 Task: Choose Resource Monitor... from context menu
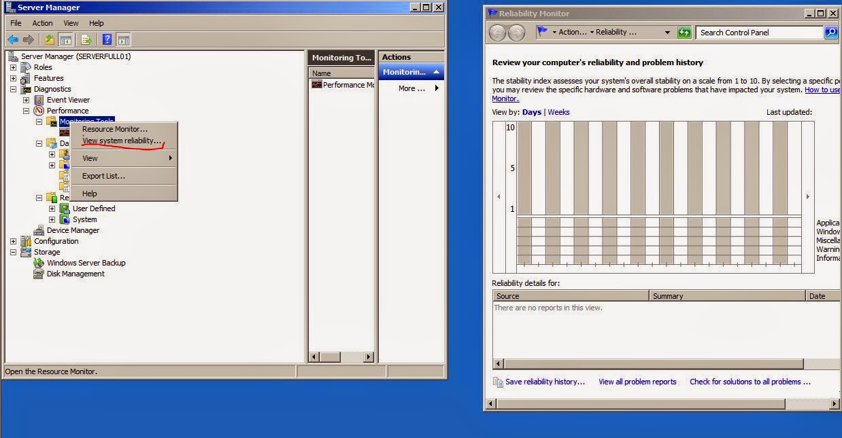(124, 129)
